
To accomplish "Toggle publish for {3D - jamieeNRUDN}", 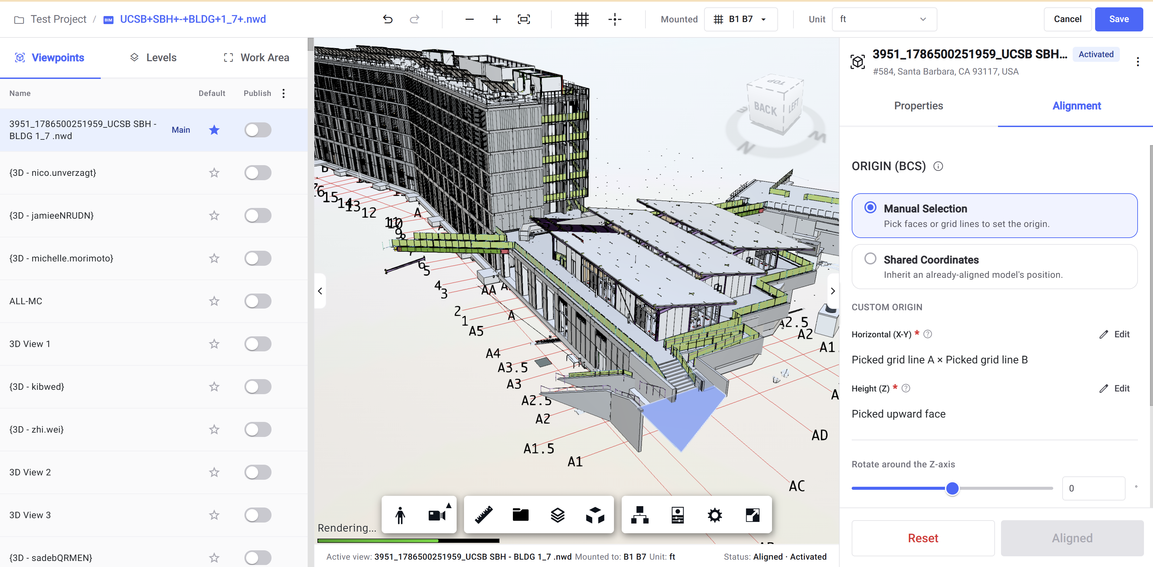I will tap(258, 215).
